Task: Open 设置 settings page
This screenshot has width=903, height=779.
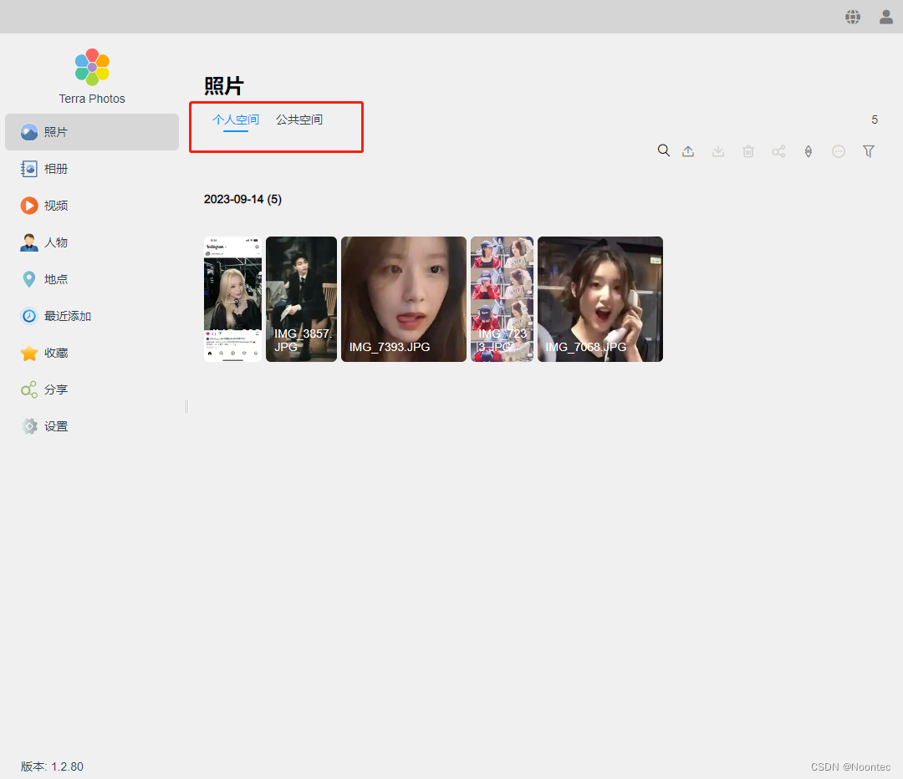Action: (x=56, y=426)
